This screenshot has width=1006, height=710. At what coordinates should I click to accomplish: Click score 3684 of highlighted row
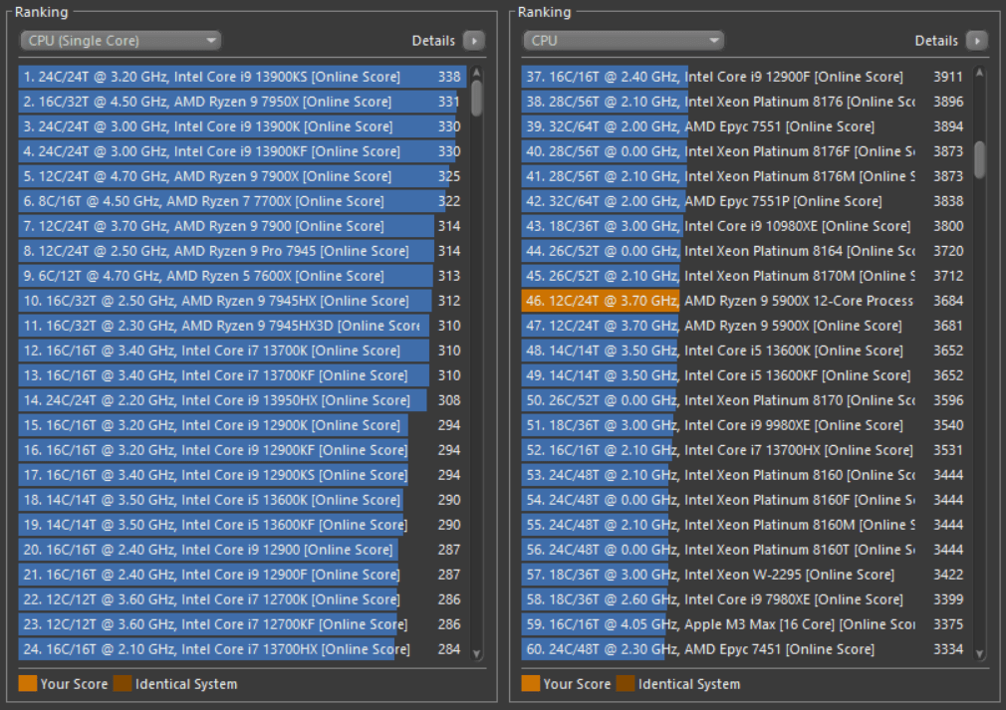[x=948, y=301]
